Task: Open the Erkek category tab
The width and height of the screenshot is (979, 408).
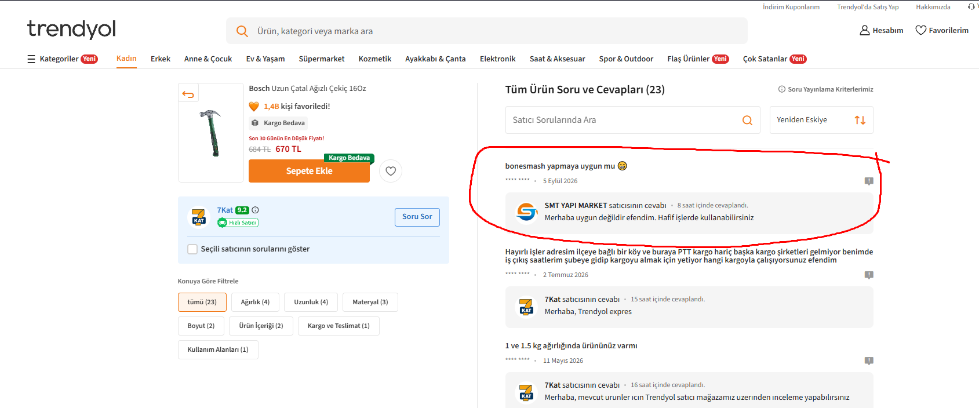Action: [161, 59]
